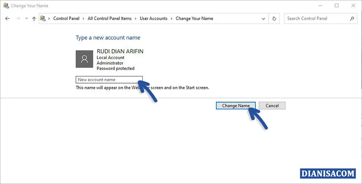The width and height of the screenshot is (362, 184).
Task: Click the window title bar icon
Action: [x=6, y=6]
